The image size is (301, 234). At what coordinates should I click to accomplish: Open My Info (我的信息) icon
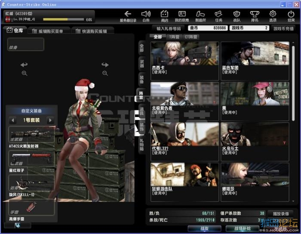pos(182,16)
